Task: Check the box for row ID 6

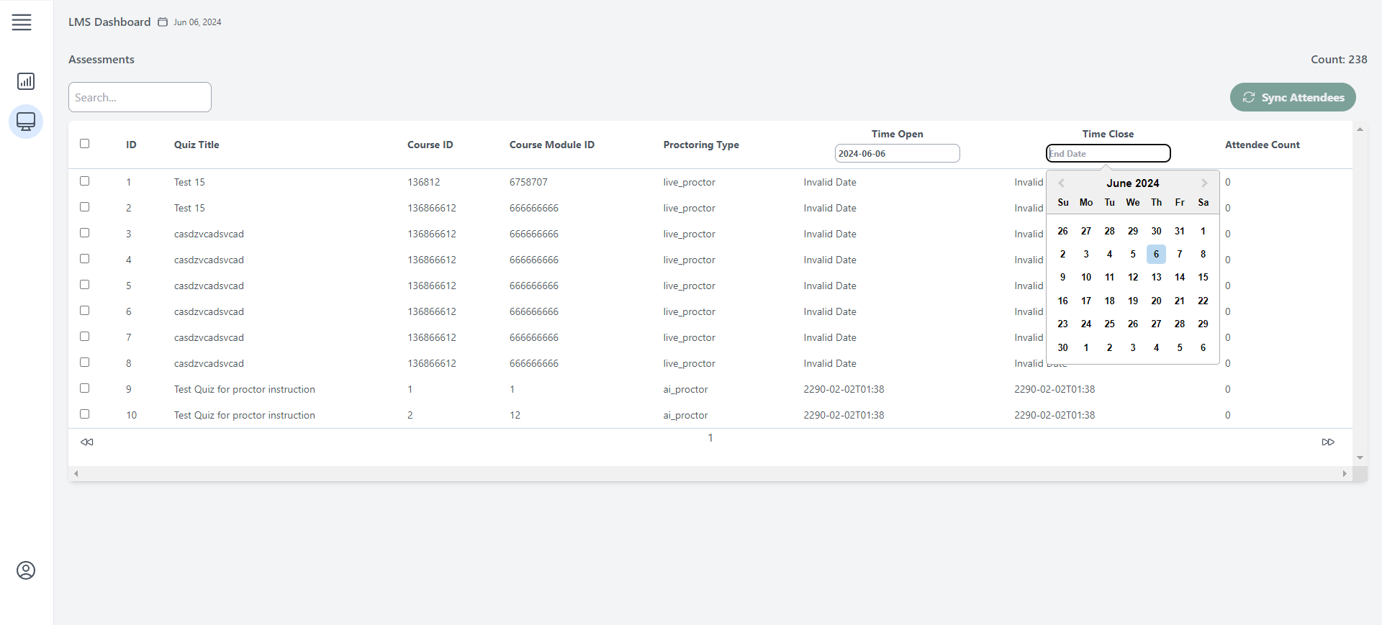Action: coord(85,311)
